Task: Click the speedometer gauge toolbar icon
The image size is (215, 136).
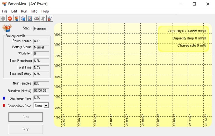Action: [x=37, y=18]
